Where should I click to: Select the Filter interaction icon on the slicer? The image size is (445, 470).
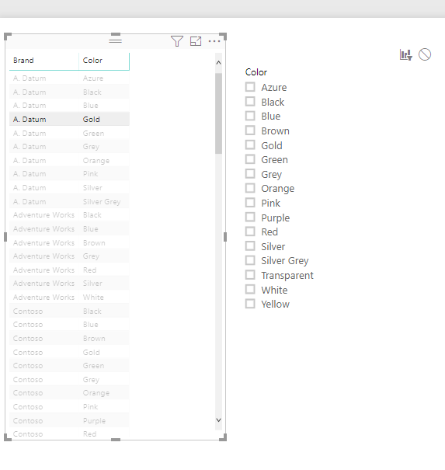click(406, 55)
